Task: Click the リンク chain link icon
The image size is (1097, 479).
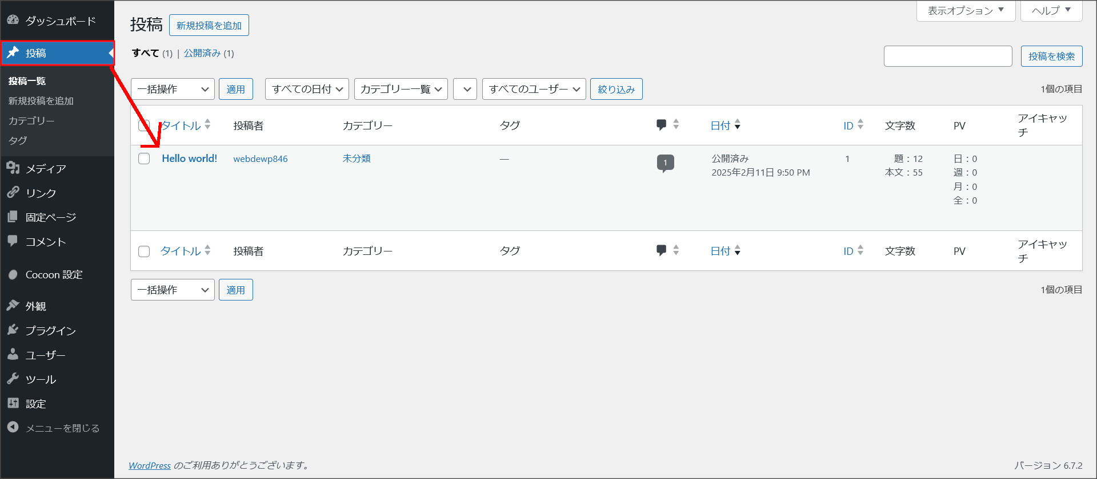Action: tap(13, 192)
